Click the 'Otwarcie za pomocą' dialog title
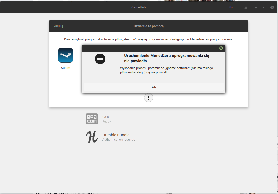 149,26
